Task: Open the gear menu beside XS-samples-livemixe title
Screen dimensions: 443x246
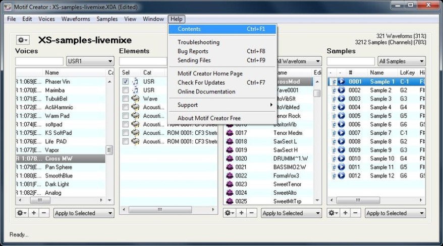Action: [x=22, y=40]
